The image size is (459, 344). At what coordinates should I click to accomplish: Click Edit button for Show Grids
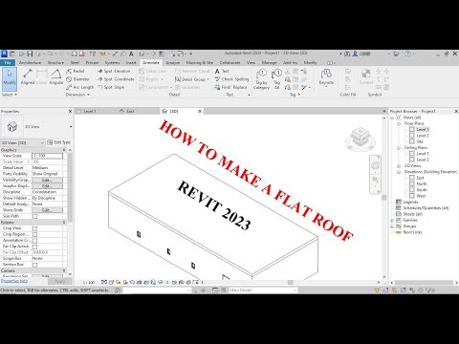click(47, 210)
